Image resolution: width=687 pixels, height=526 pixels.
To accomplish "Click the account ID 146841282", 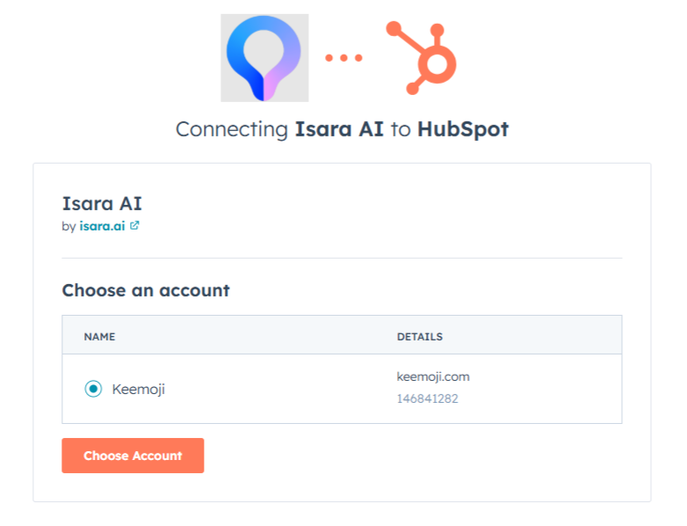I will click(427, 398).
